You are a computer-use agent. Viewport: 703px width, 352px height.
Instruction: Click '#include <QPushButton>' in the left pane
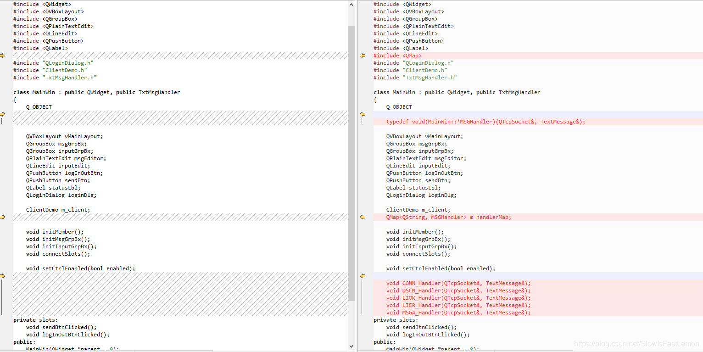point(49,41)
